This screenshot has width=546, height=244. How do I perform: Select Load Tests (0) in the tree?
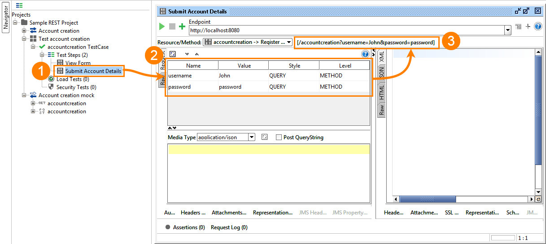[x=73, y=79]
